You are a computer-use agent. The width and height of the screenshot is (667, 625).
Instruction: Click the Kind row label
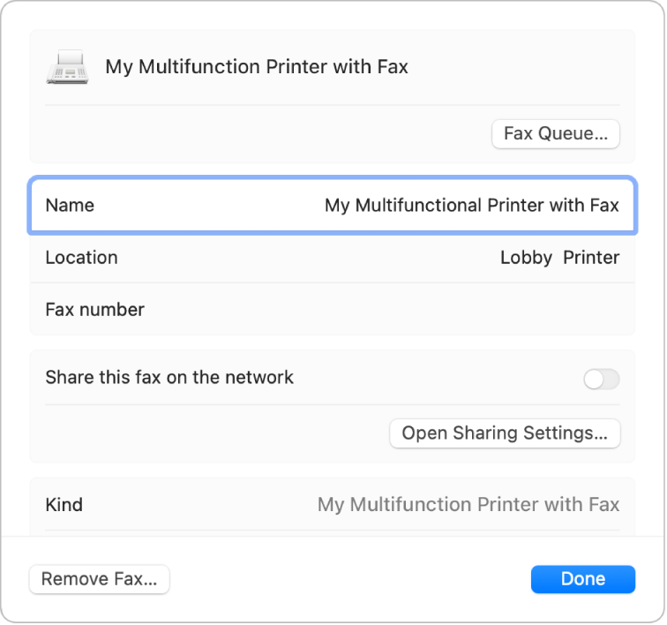click(64, 505)
